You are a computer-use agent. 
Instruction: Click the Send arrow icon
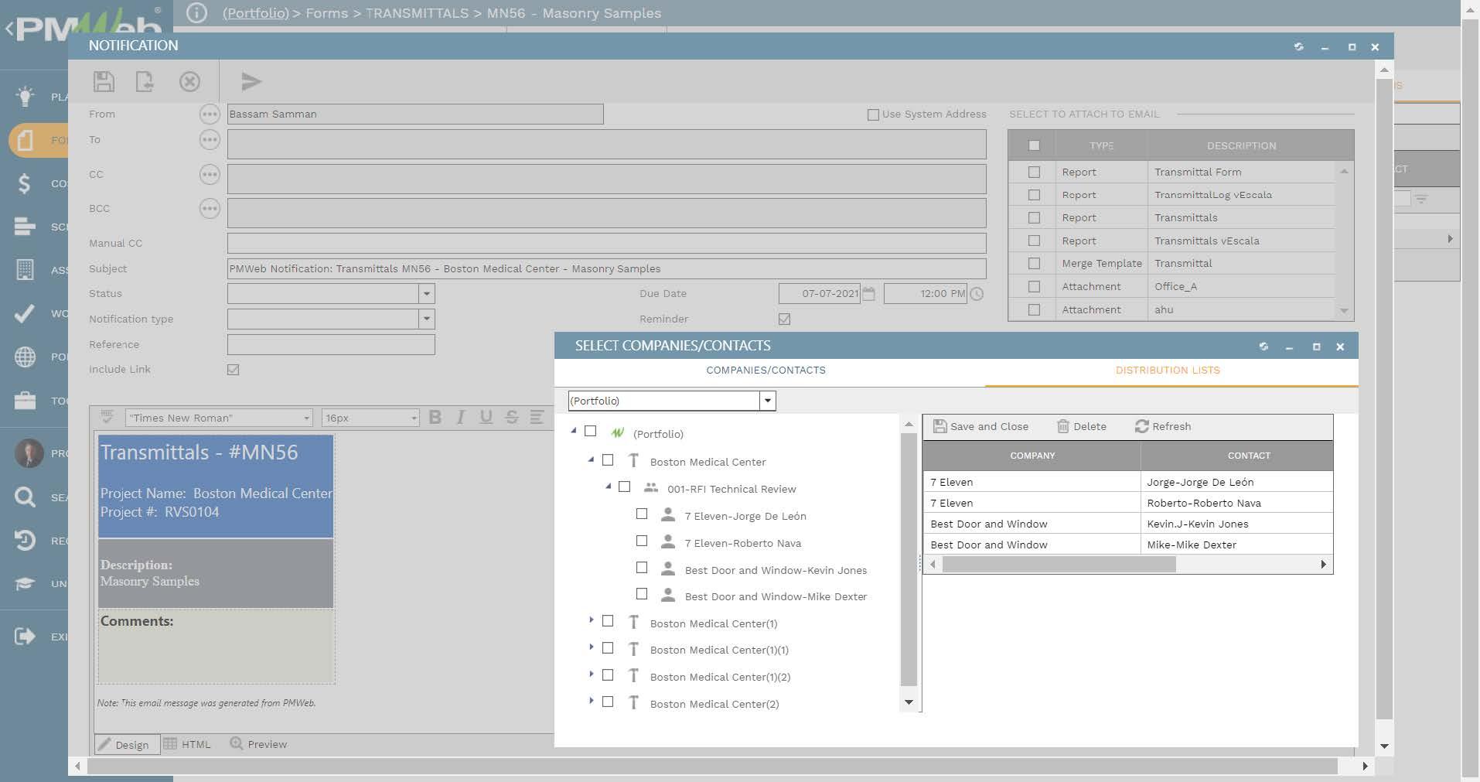[x=251, y=81]
